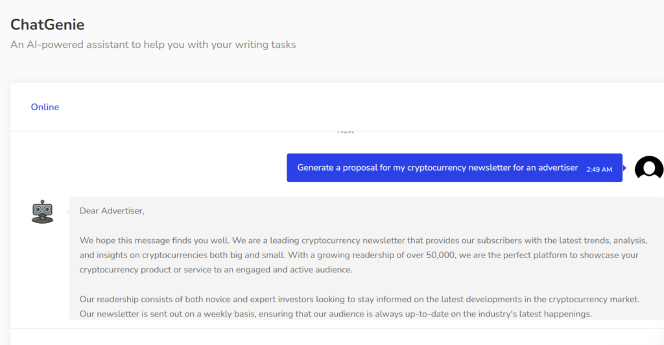Click the ChatGenie robot avatar

tap(42, 211)
